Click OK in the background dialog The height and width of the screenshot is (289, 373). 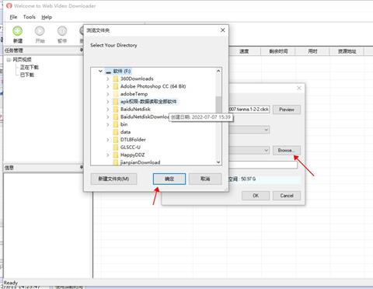click(x=256, y=196)
